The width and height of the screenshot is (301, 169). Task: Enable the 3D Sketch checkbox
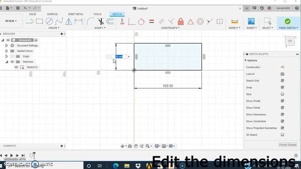coord(282,135)
